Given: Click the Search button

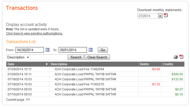Looking at the screenshot, I should click(76, 57).
